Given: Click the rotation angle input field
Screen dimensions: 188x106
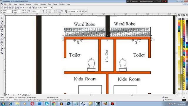Looking at the screenshot, I should 36,11.
